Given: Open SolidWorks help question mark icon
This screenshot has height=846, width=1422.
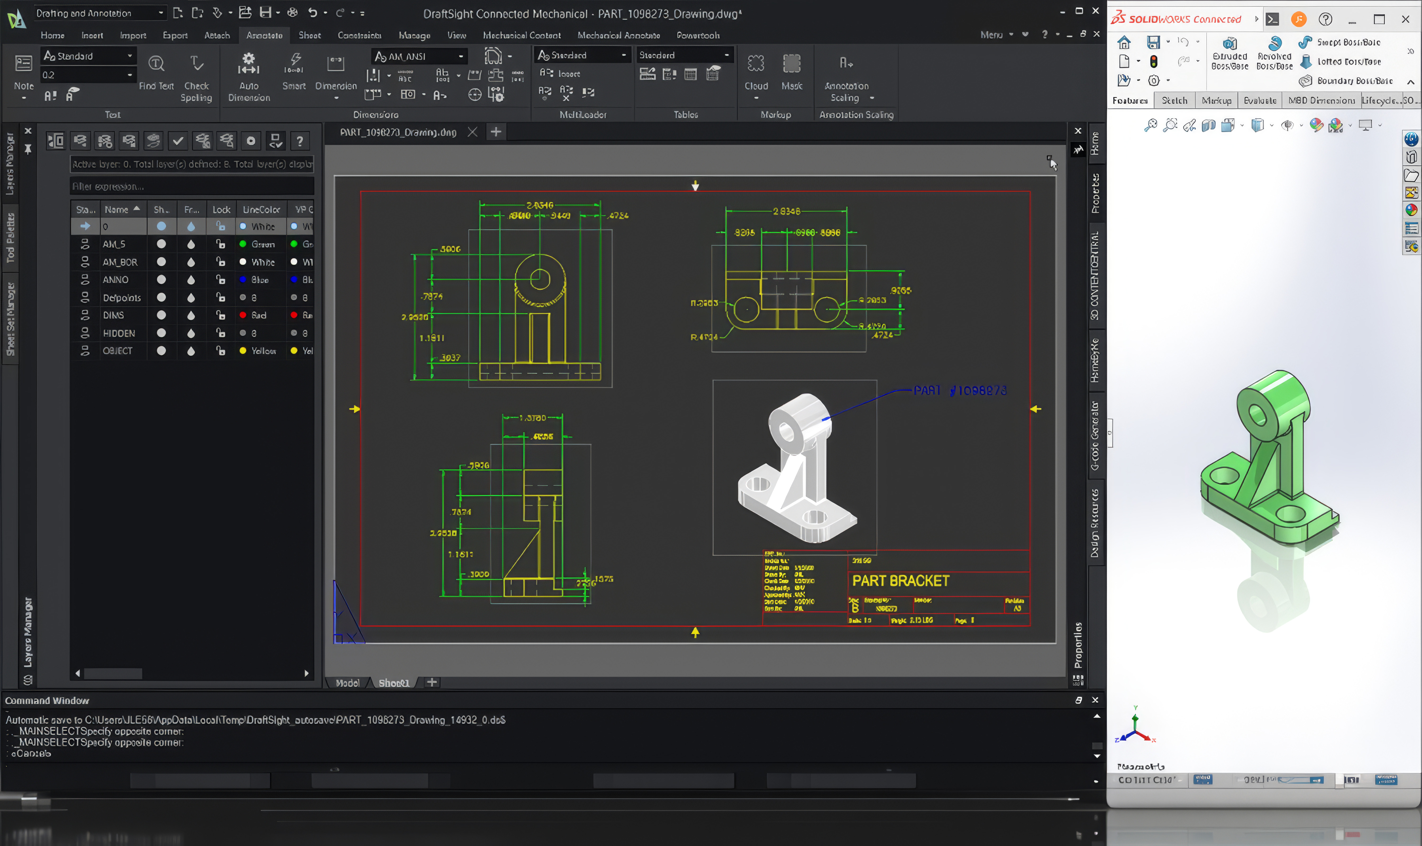Looking at the screenshot, I should point(1326,19).
